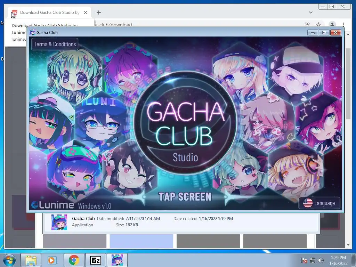Open a new Chrome tab
This screenshot has width=356, height=267.
pos(98,13)
